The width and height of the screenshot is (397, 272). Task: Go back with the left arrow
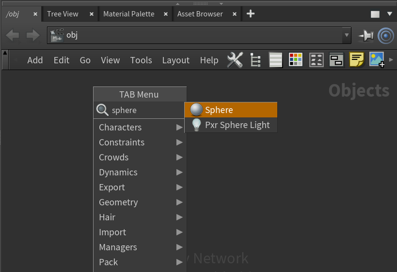tap(13, 35)
